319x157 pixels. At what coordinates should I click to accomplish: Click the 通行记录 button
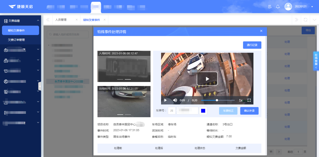[x=252, y=45]
